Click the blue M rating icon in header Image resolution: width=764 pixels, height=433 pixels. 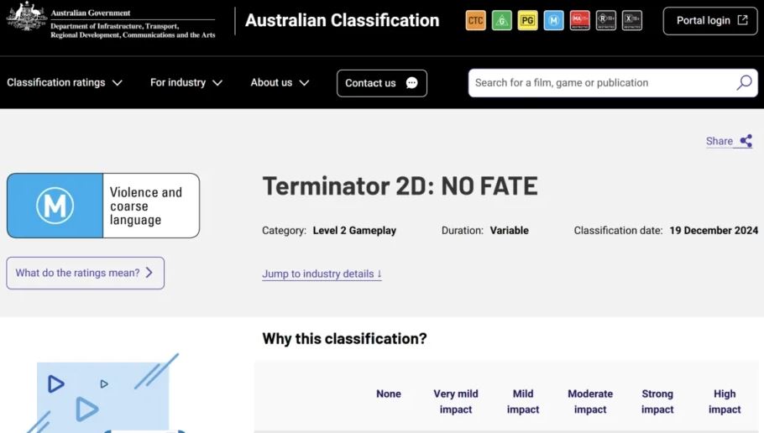[x=553, y=20]
